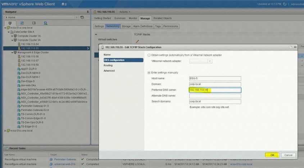This screenshot has width=304, height=168.
Task: Select host 192.168.110.57 in the tree
Action: point(30,61)
